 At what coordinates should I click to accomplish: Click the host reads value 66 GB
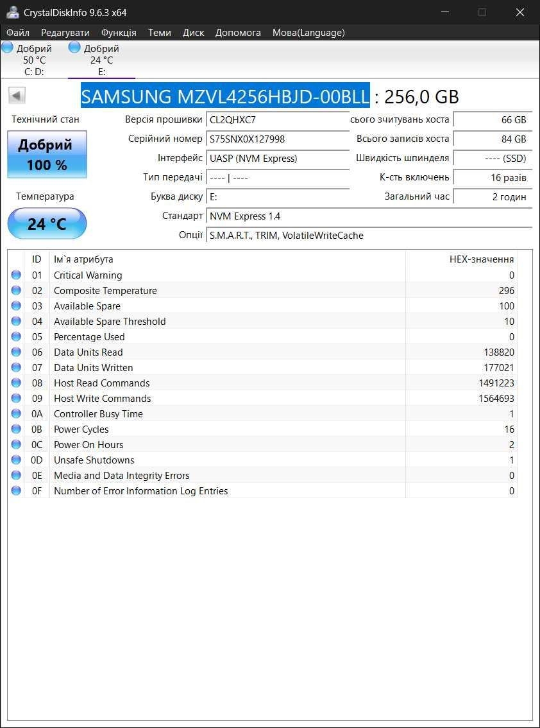(492, 119)
